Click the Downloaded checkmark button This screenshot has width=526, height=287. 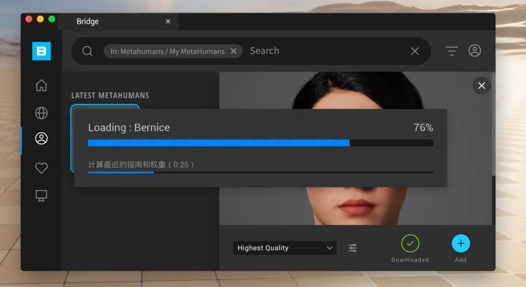pos(410,243)
